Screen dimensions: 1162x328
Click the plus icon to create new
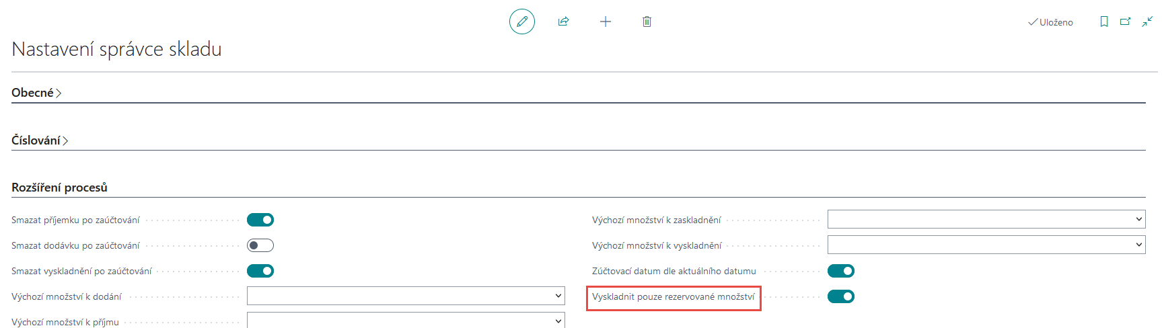(606, 22)
